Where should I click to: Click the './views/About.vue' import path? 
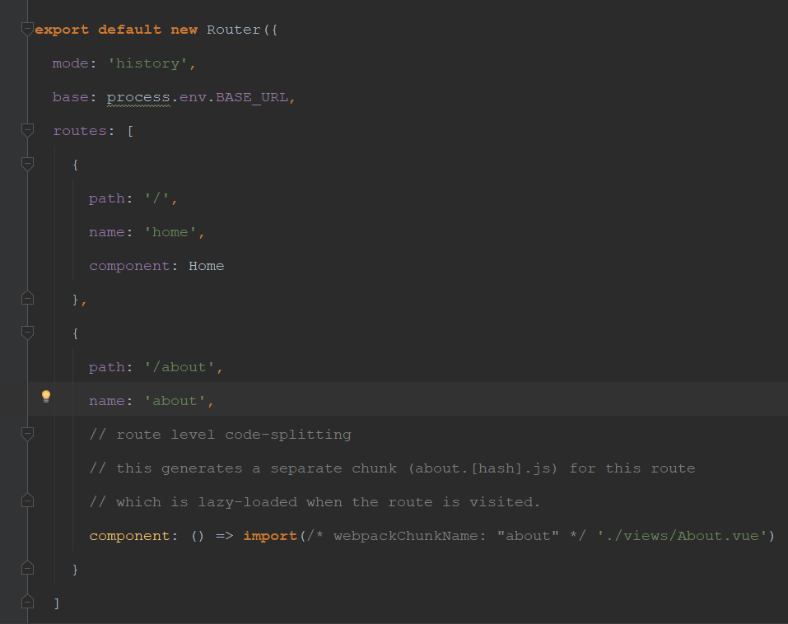pos(683,536)
